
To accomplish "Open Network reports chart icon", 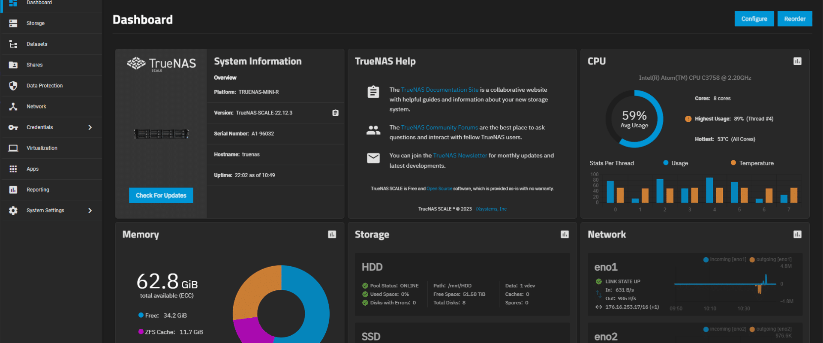I will (x=797, y=235).
